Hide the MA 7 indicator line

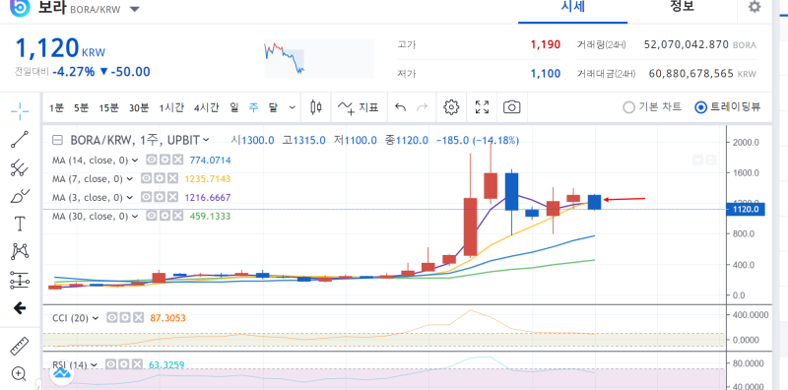coord(146,179)
